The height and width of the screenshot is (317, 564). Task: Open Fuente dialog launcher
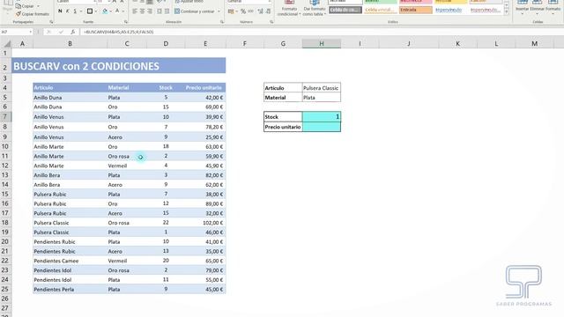pyautogui.click(x=126, y=22)
